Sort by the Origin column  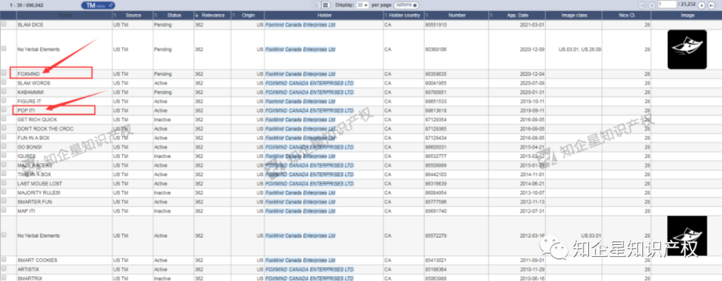[248, 15]
